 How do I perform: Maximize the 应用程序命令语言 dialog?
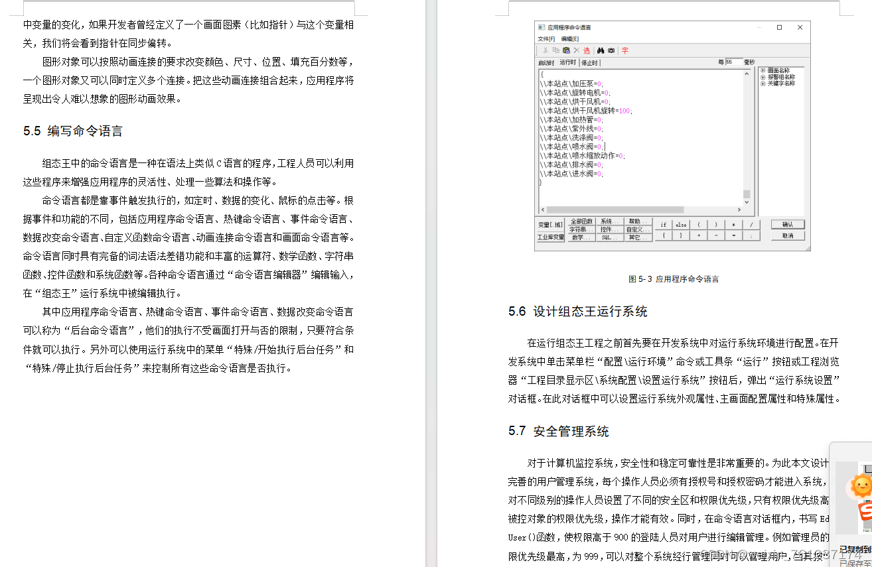click(x=779, y=28)
